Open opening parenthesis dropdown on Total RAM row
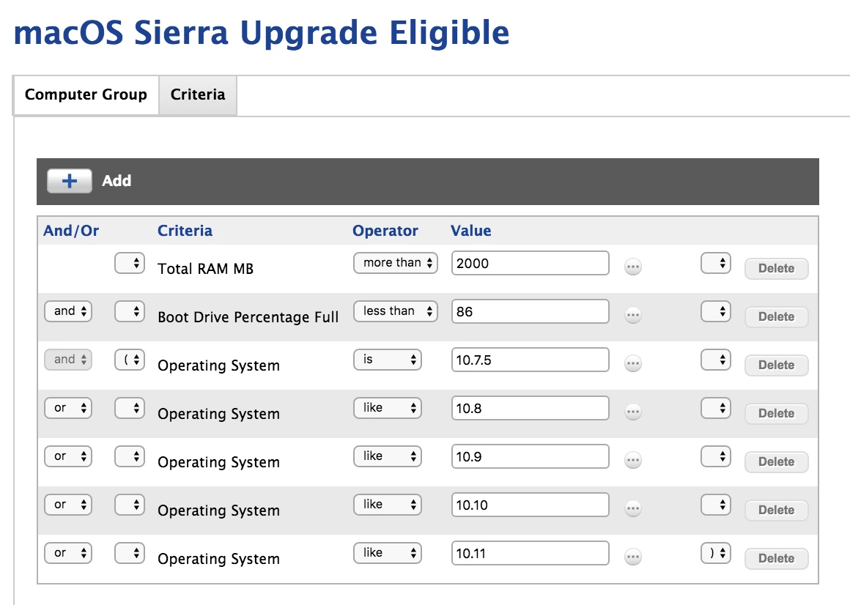Screen dimensions: 850x605 [130, 263]
